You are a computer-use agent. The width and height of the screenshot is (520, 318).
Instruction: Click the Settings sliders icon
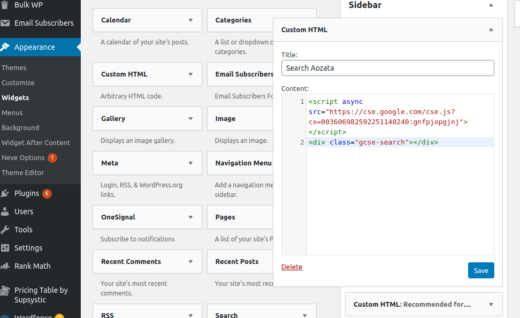point(6,248)
